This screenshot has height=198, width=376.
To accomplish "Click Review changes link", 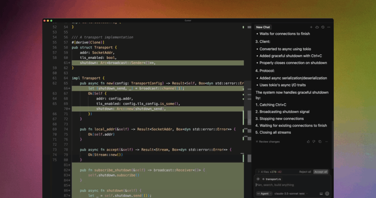I will (268, 141).
